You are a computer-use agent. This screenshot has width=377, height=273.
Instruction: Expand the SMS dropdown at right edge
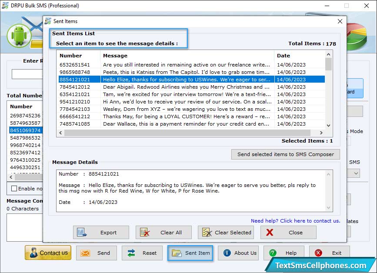coord(356,173)
